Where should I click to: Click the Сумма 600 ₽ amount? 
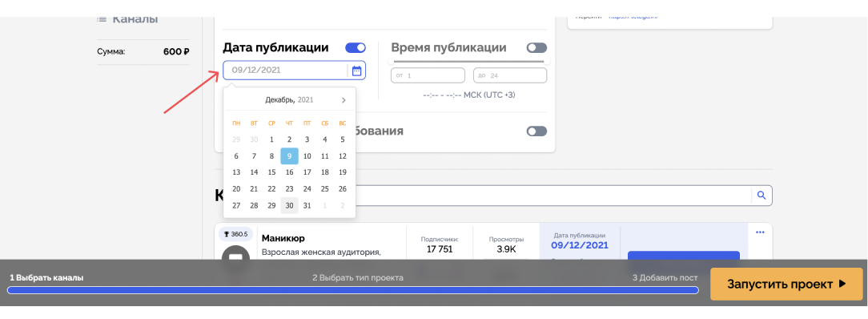177,52
